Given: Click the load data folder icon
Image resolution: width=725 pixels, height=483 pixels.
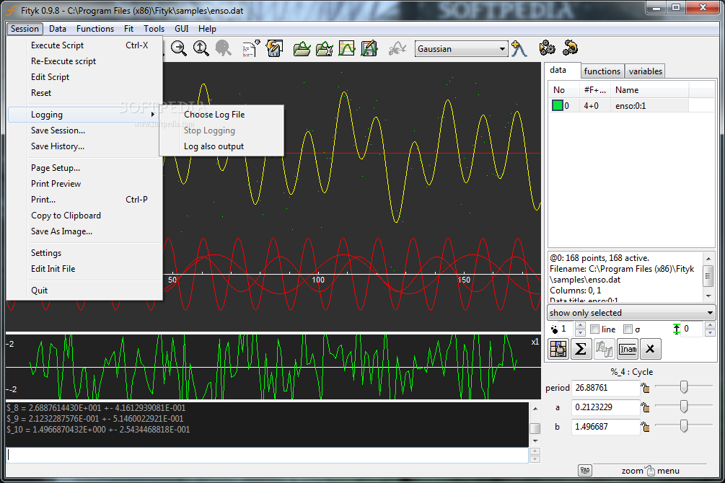Looking at the screenshot, I should (302, 48).
